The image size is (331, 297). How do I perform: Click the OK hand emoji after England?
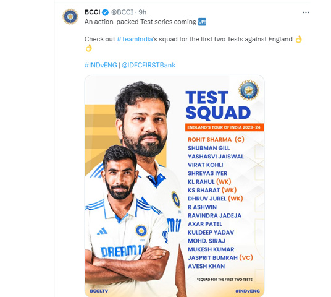[299, 39]
